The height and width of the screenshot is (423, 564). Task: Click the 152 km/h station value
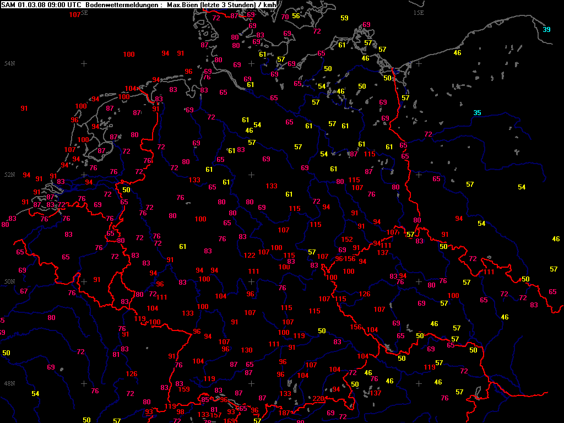point(347,240)
